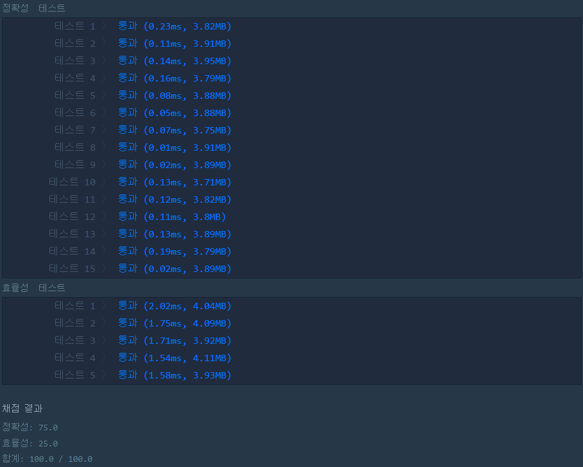Click the 정확성 테스트 section heading
Image resolution: width=583 pixels, height=467 pixels.
click(33, 8)
